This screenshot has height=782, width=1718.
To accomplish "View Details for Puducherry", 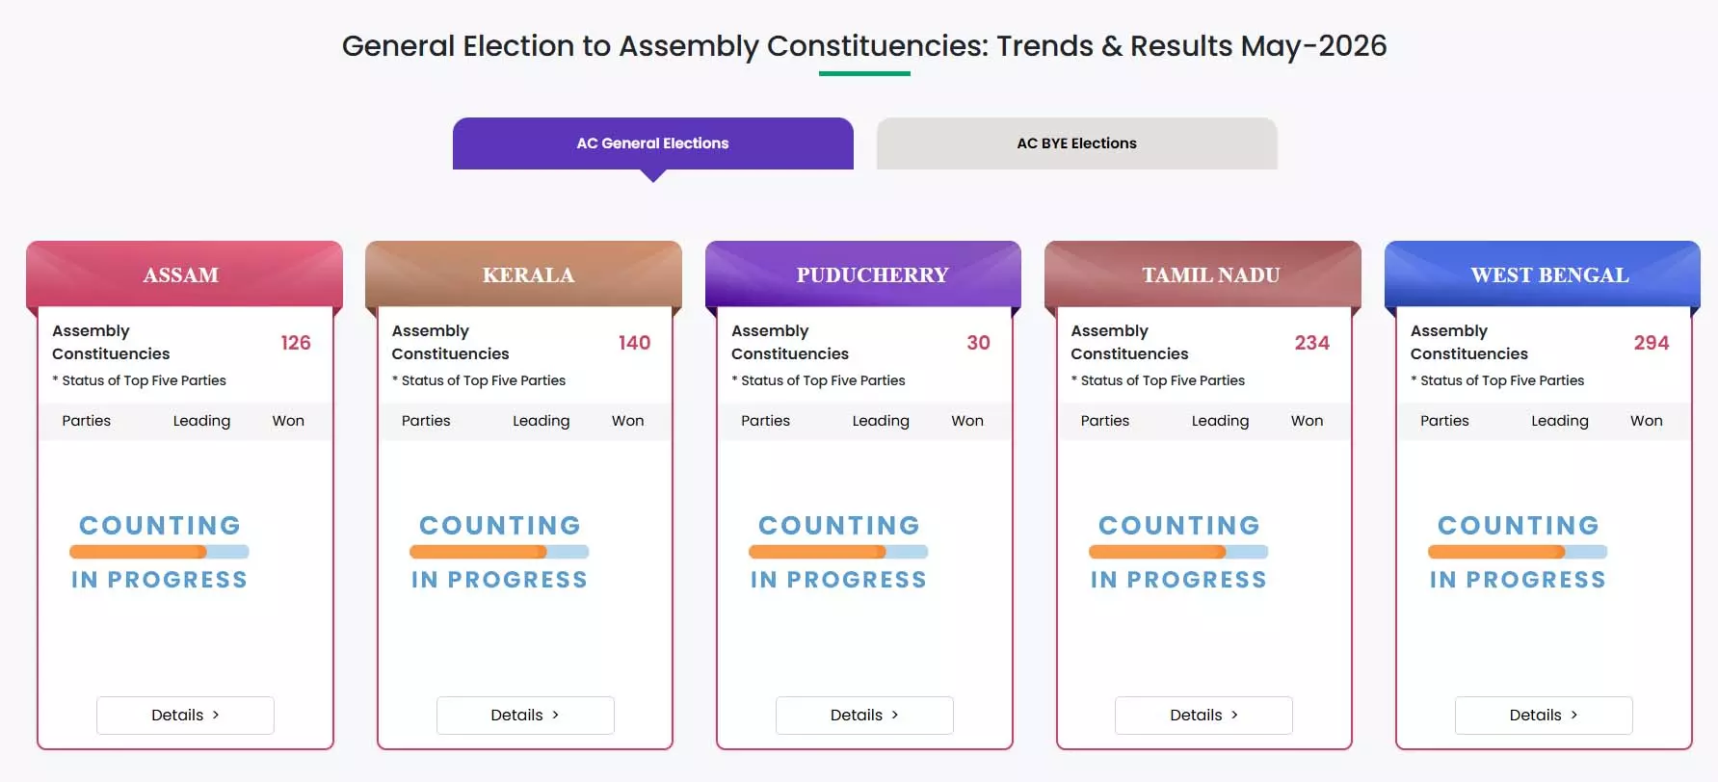I will (x=864, y=716).
